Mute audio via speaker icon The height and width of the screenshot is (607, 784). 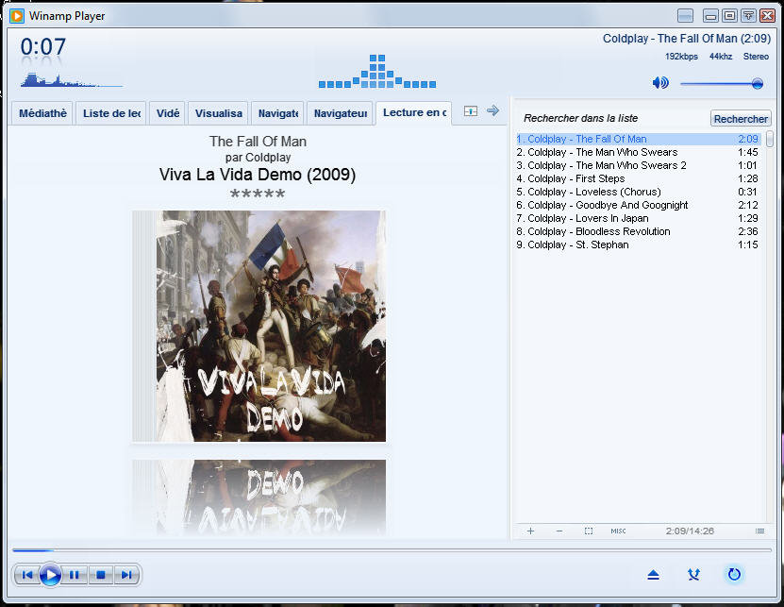tap(660, 82)
